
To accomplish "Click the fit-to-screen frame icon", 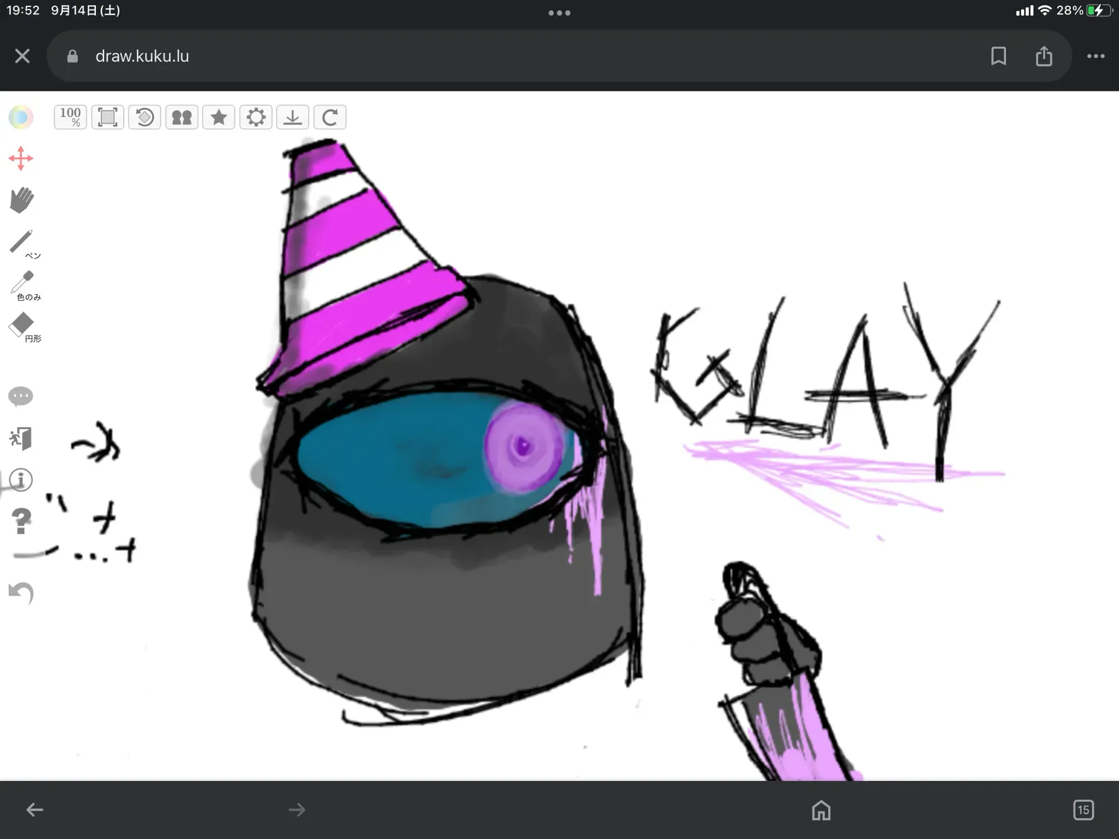I will (107, 117).
